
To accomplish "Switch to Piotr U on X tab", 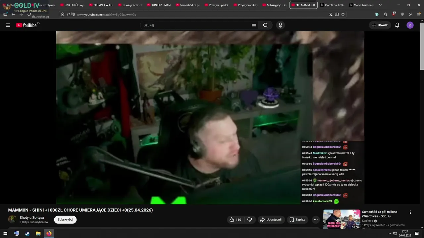I will (333, 5).
